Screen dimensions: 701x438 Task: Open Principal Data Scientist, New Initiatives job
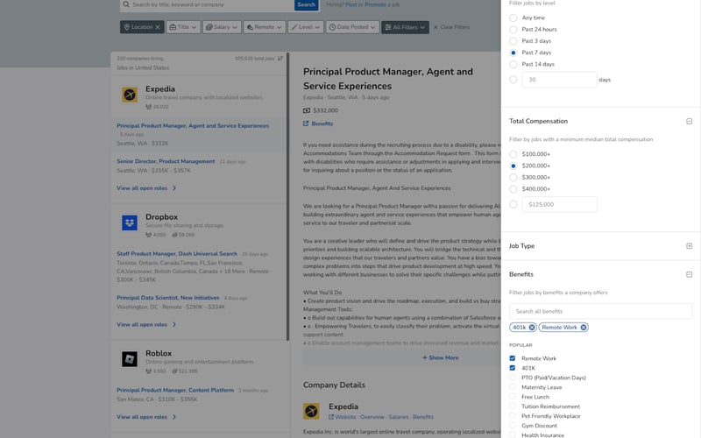[167, 298]
